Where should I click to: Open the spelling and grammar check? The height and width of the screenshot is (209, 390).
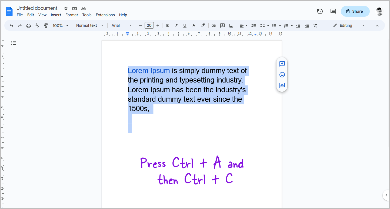tap(37, 25)
